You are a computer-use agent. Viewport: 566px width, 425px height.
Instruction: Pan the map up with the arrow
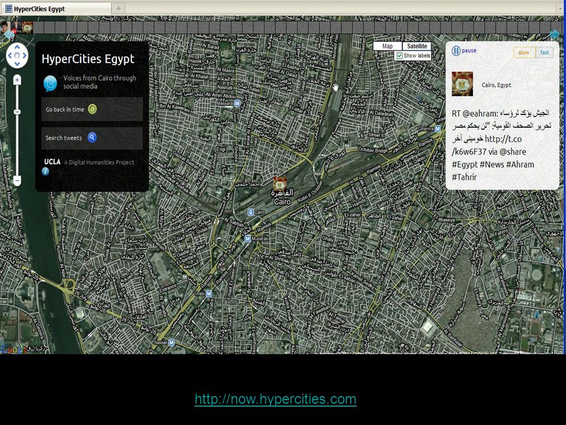click(17, 47)
